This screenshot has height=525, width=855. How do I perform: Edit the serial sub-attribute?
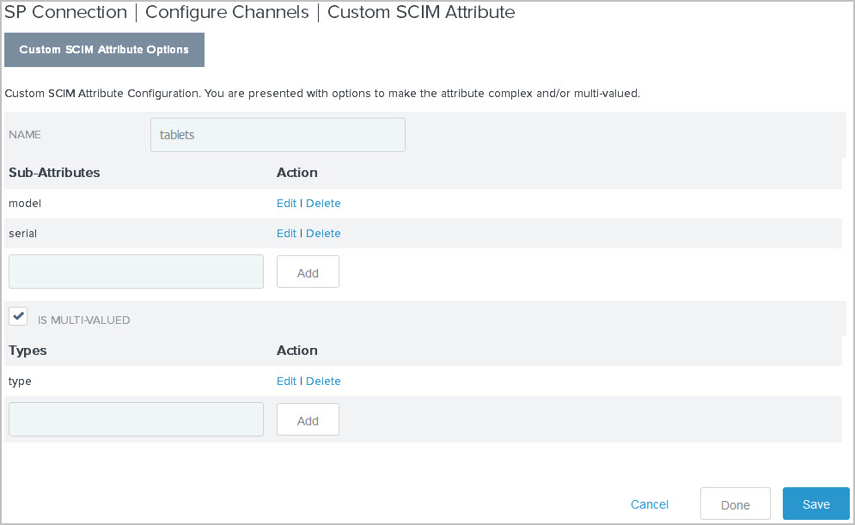point(285,233)
